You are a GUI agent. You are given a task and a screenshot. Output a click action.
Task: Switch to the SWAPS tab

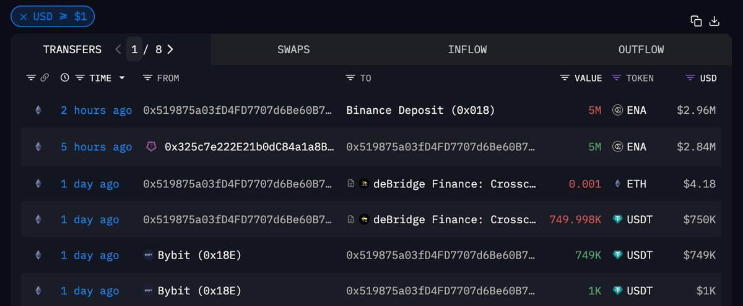click(293, 49)
